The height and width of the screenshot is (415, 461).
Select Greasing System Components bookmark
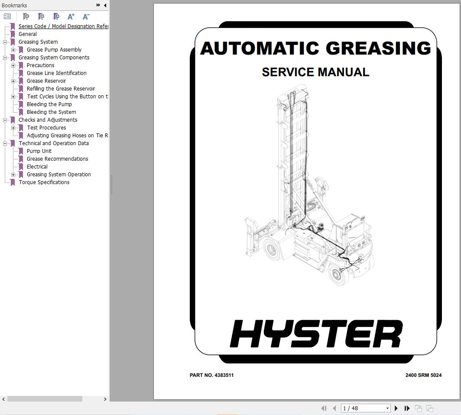pyautogui.click(x=54, y=57)
